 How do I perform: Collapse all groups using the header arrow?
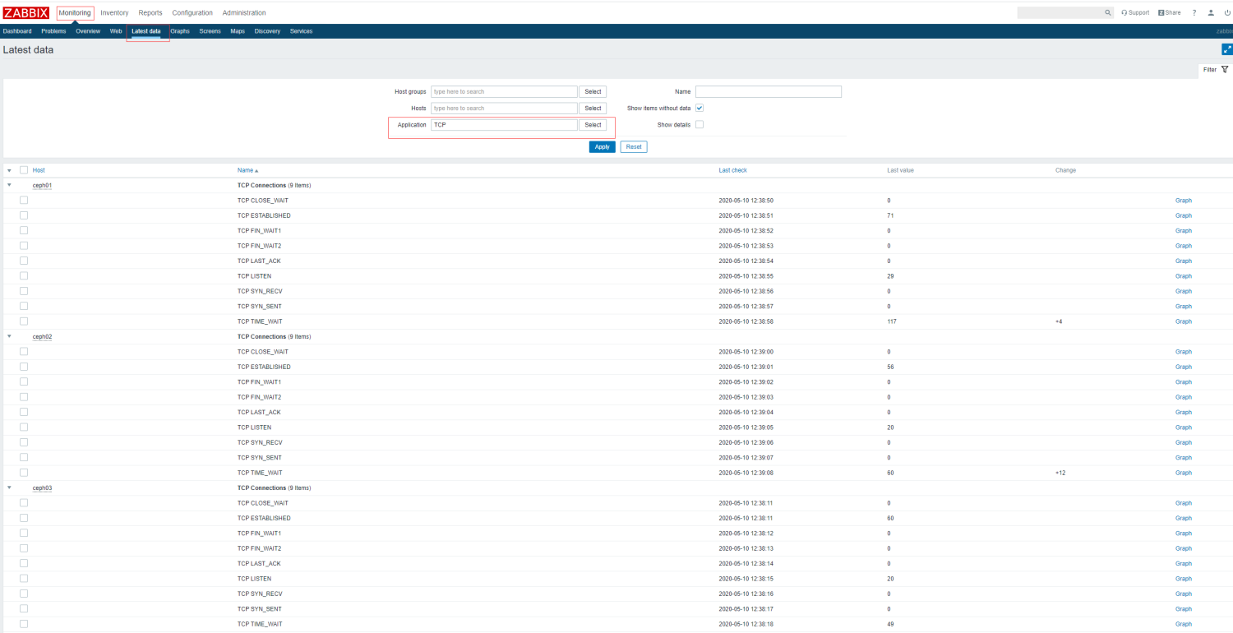coord(9,170)
